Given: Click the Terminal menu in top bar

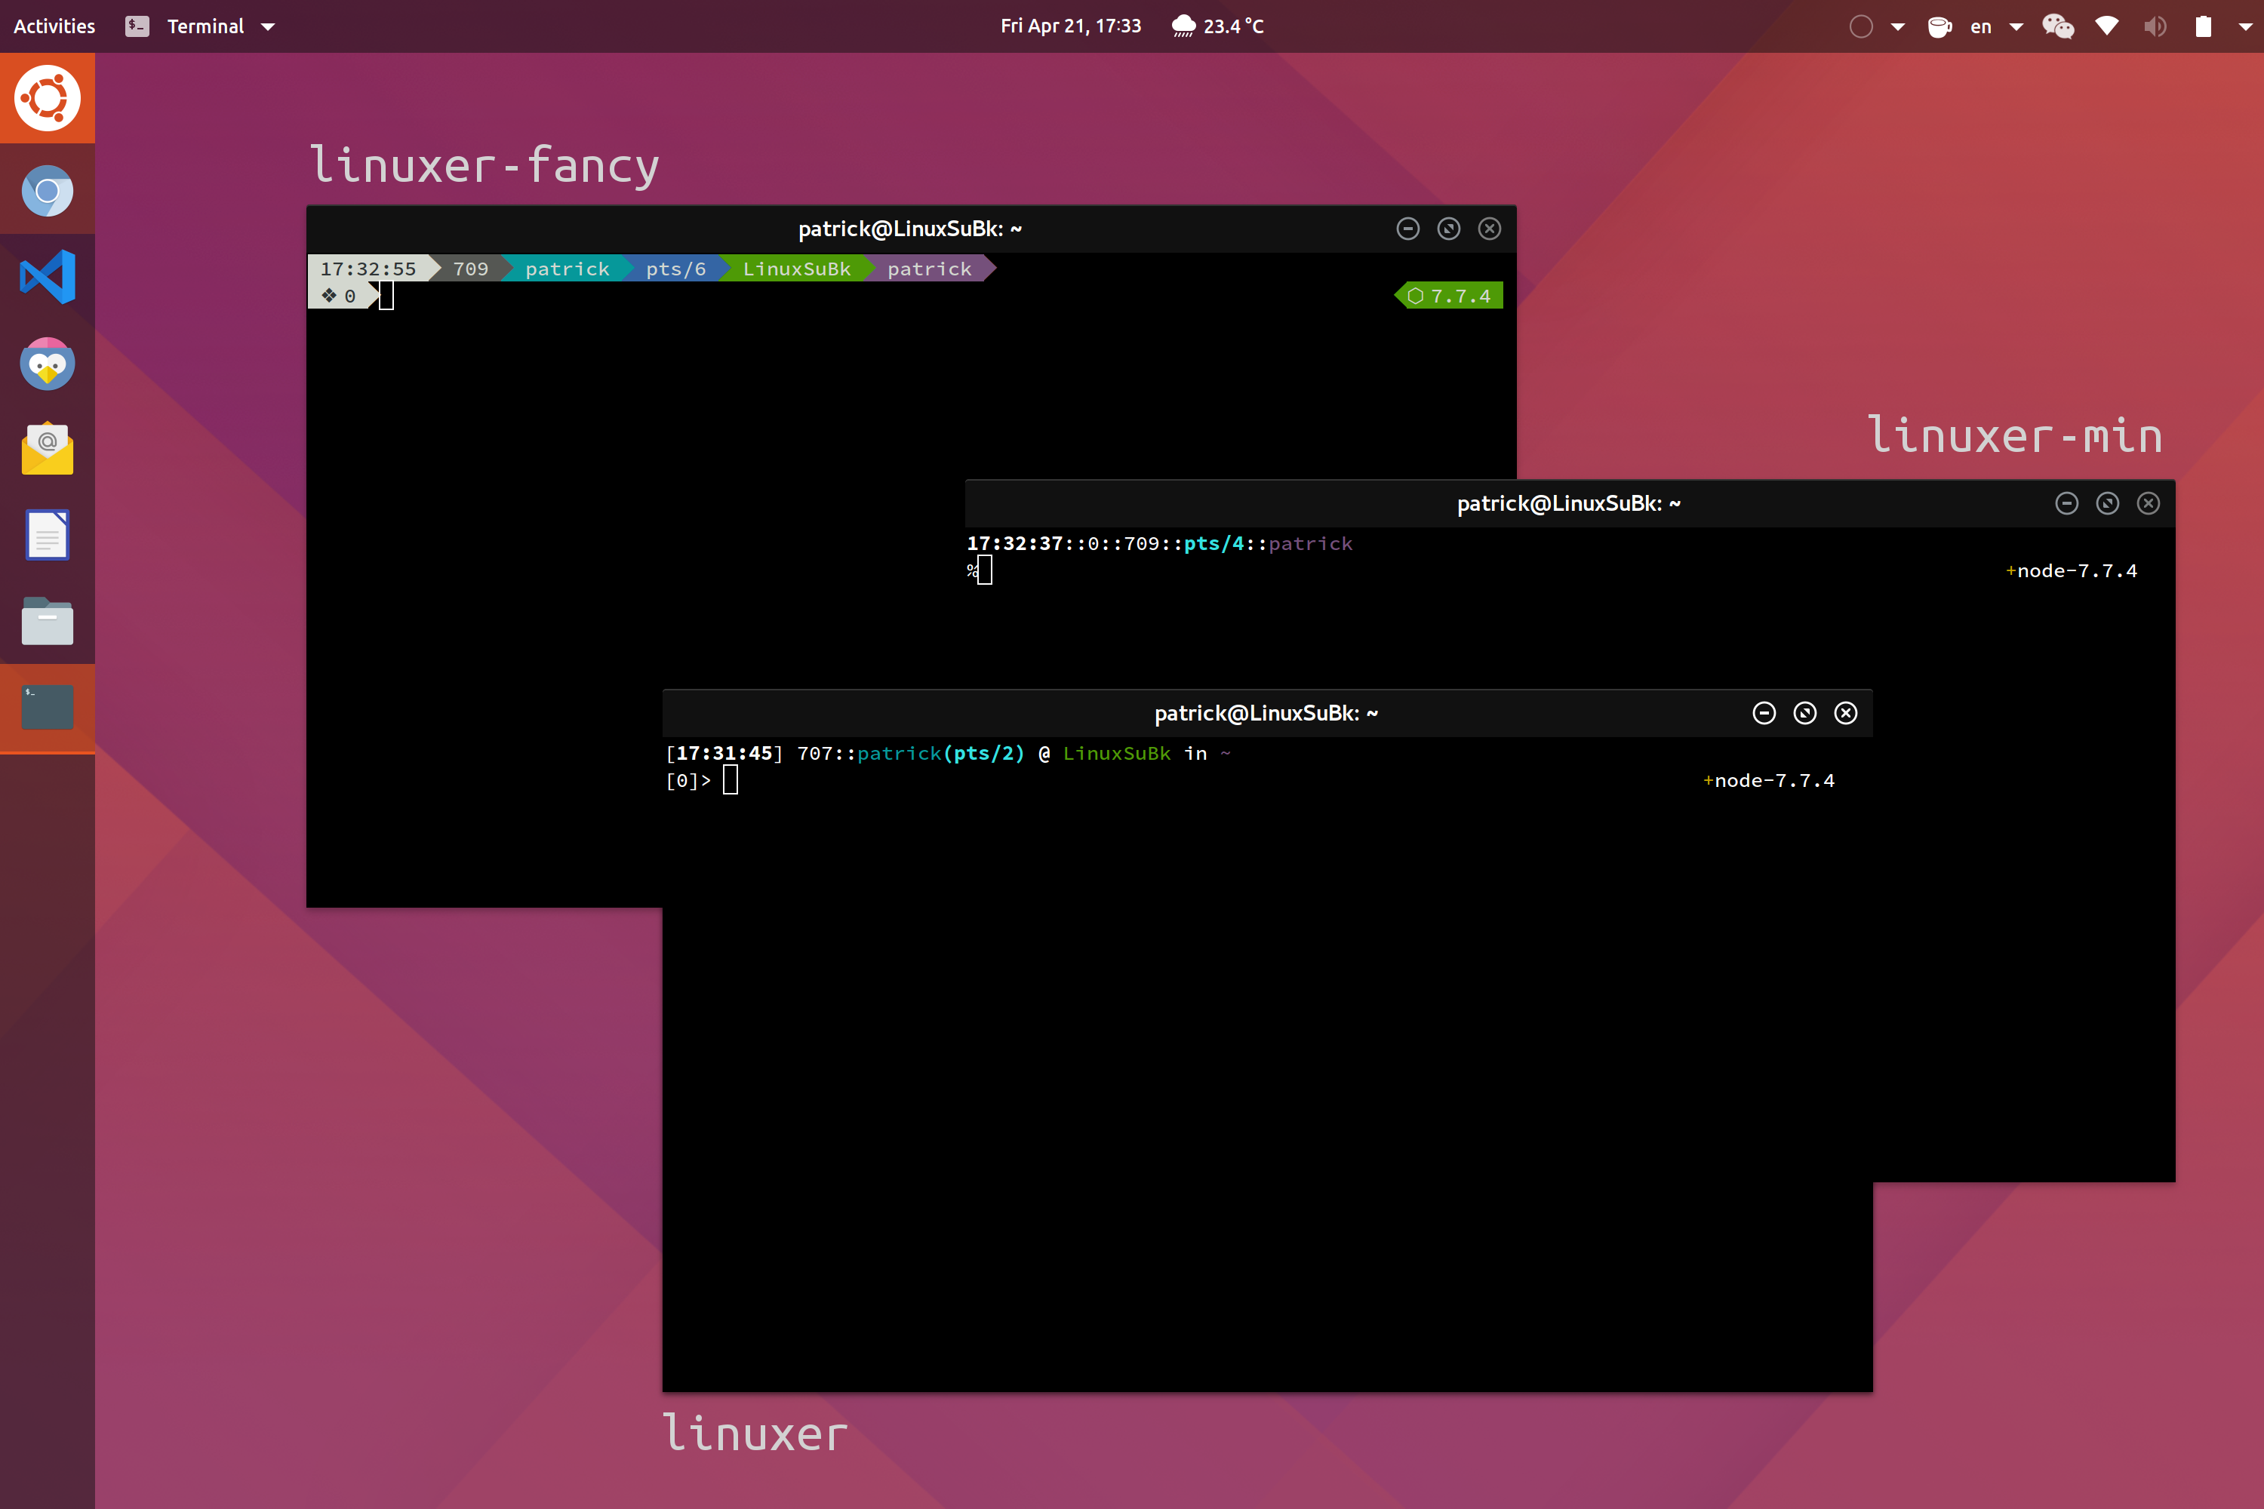Looking at the screenshot, I should click(204, 26).
